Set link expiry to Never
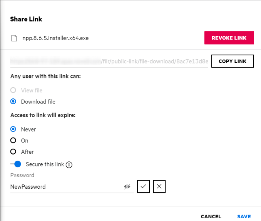 (13, 129)
